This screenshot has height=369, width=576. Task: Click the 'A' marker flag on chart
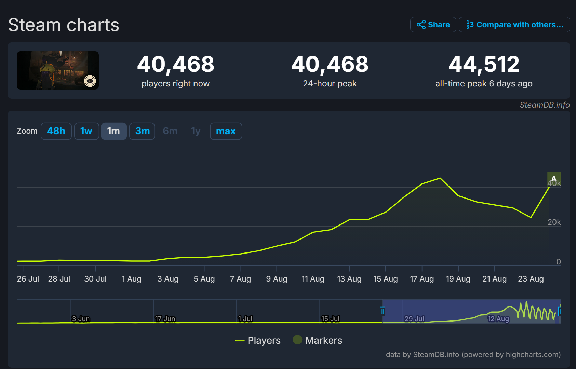[x=554, y=178]
